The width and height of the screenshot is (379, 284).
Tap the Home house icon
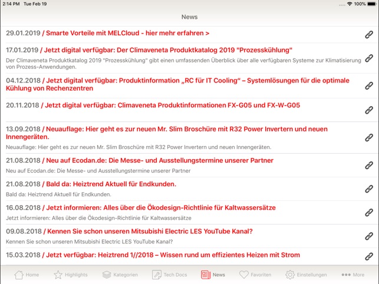click(19, 275)
